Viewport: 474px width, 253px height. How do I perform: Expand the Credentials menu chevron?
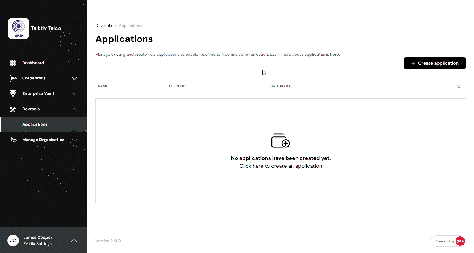[74, 78]
